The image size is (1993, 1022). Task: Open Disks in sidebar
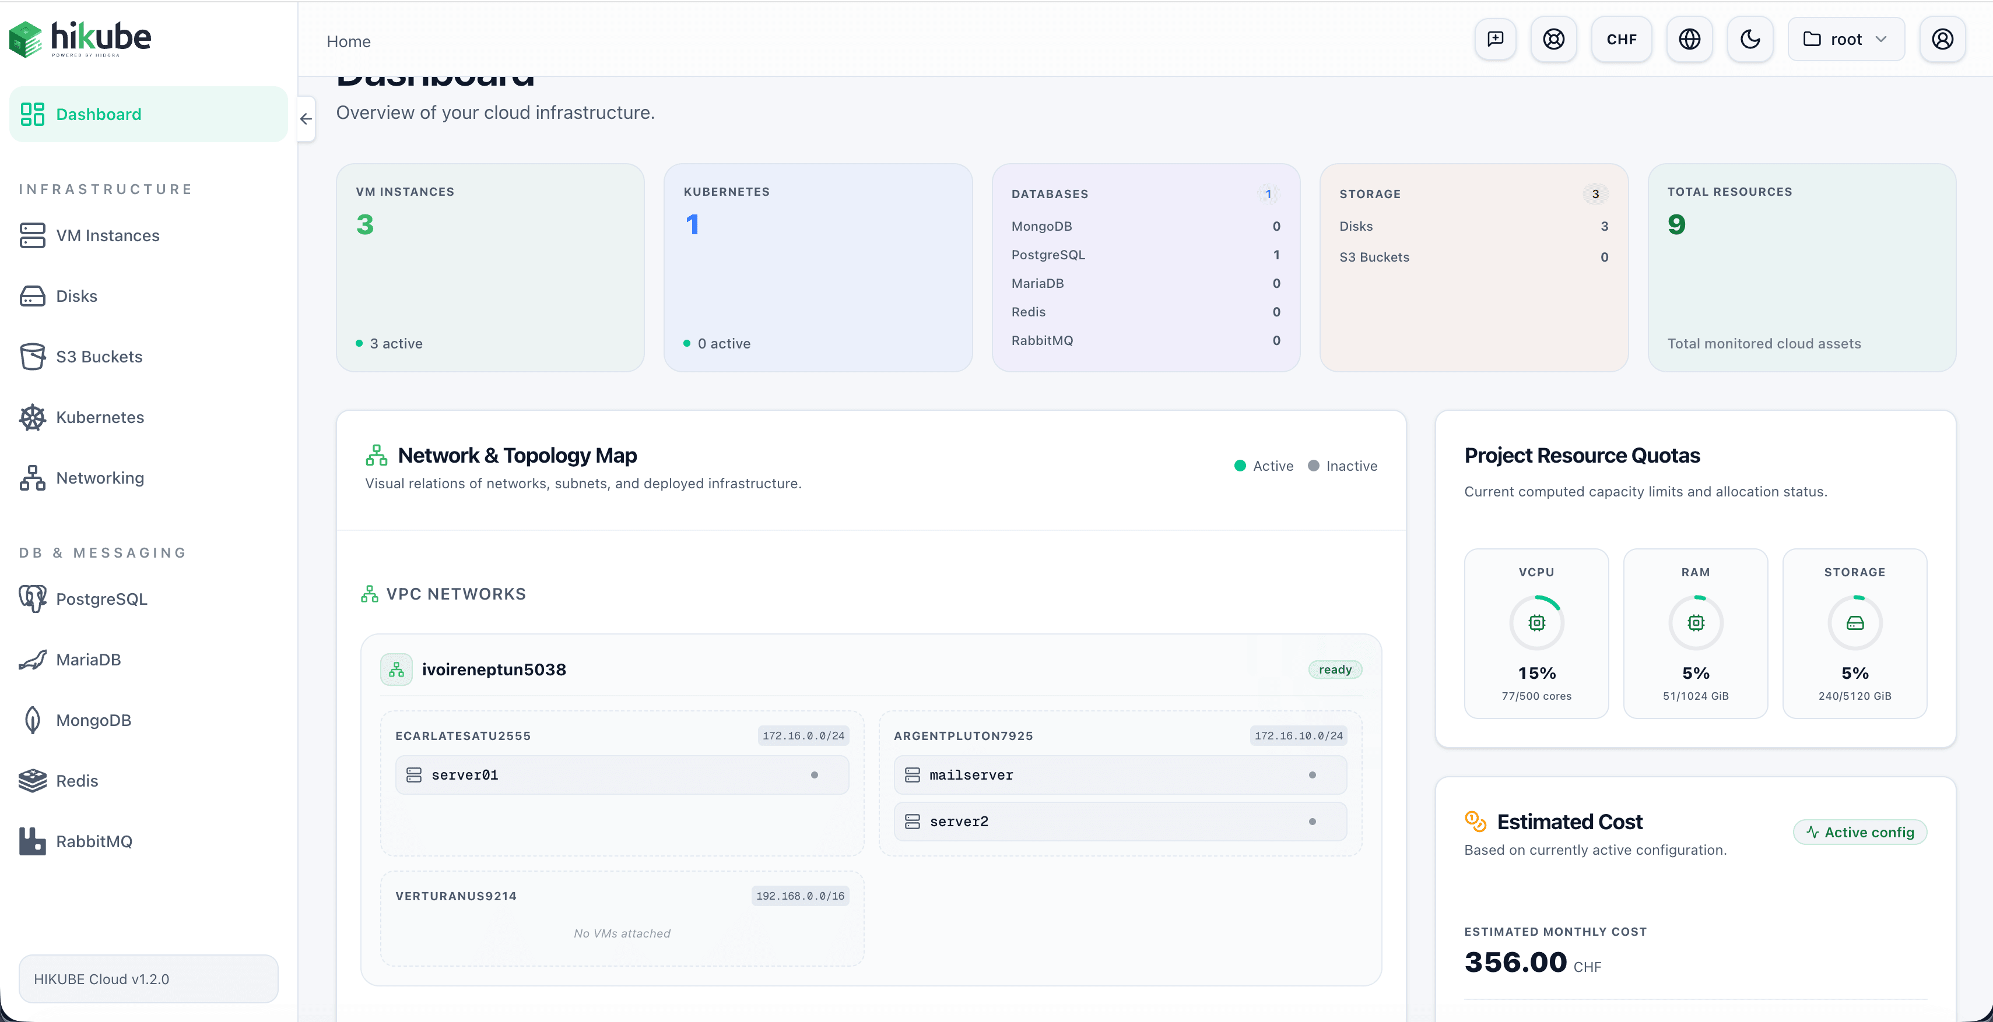pos(149,296)
